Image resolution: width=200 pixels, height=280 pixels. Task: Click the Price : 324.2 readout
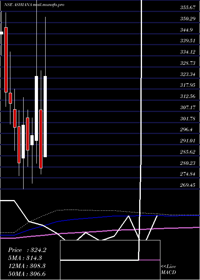click(27, 250)
